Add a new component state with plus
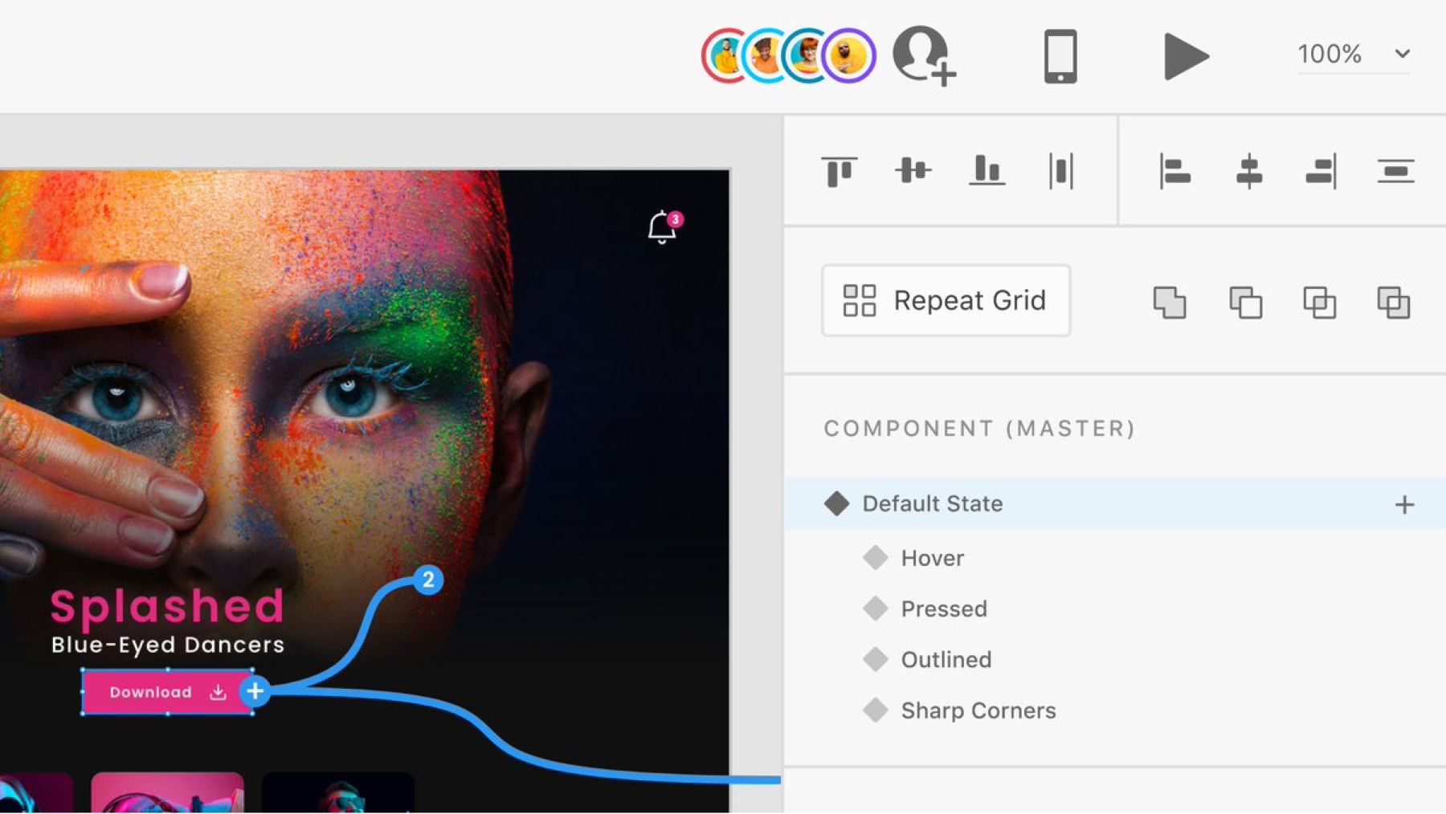This screenshot has height=814, width=1446. coord(1404,505)
